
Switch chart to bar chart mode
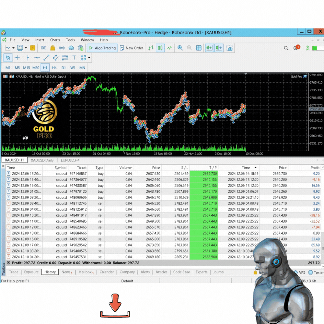151,48
